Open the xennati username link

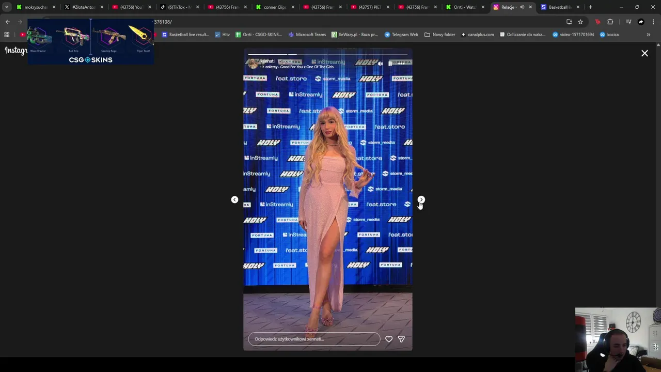click(x=267, y=61)
